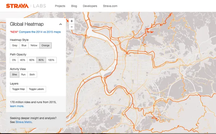Click the Activity View label
The width and height of the screenshot is (216, 134).
pos(18,69)
